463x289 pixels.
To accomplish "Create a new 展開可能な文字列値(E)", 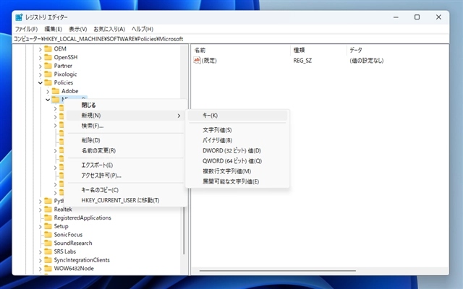I will (x=237, y=181).
